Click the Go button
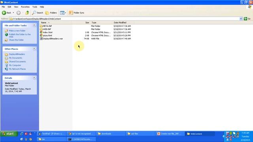 [247, 19]
